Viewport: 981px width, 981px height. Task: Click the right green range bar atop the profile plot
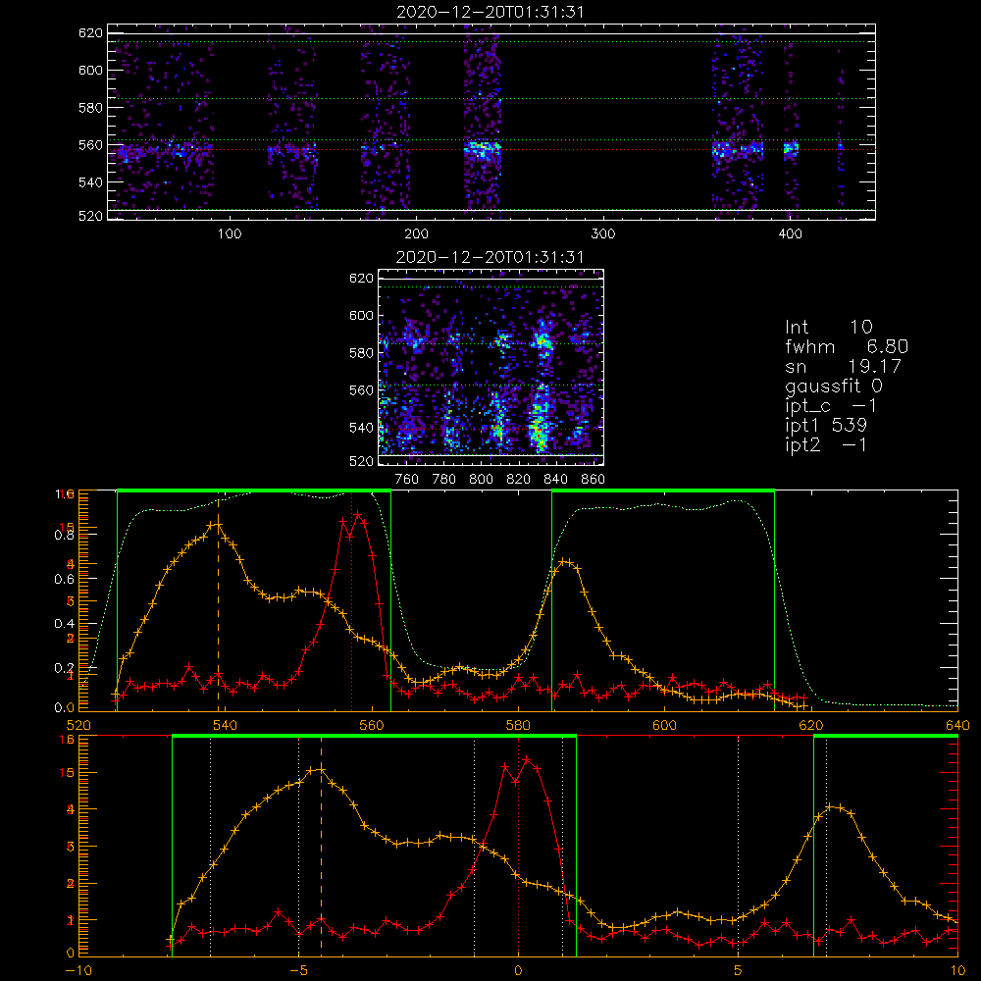pyautogui.click(x=663, y=490)
